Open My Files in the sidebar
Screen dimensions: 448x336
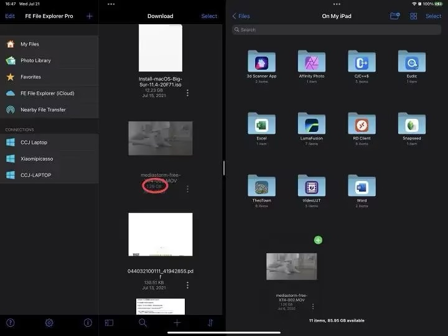pos(29,44)
